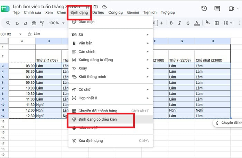
Task: Expand the Căn chỉnh submenu
Action: (x=111, y=52)
